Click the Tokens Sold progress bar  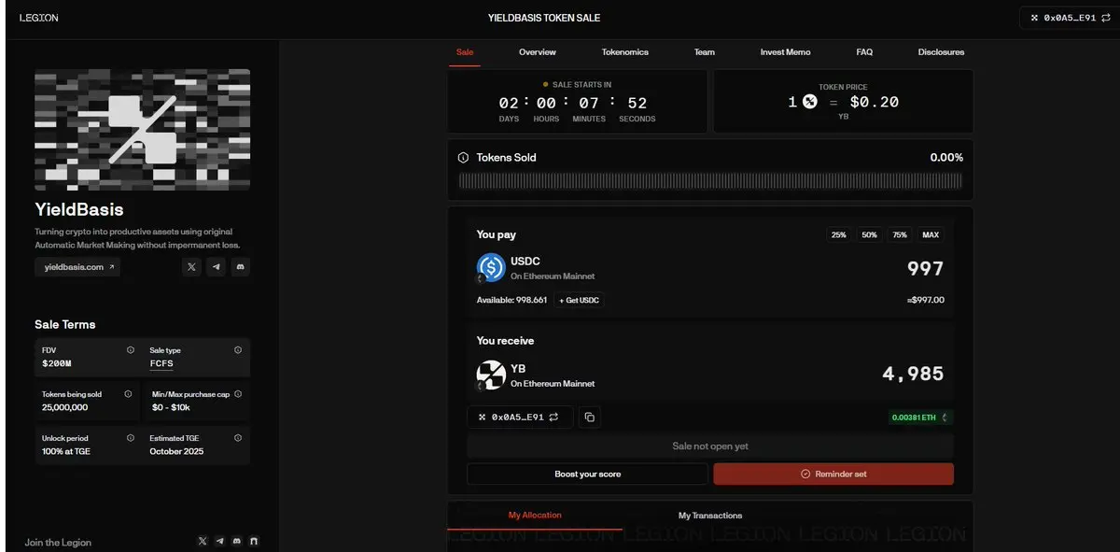[x=710, y=180]
